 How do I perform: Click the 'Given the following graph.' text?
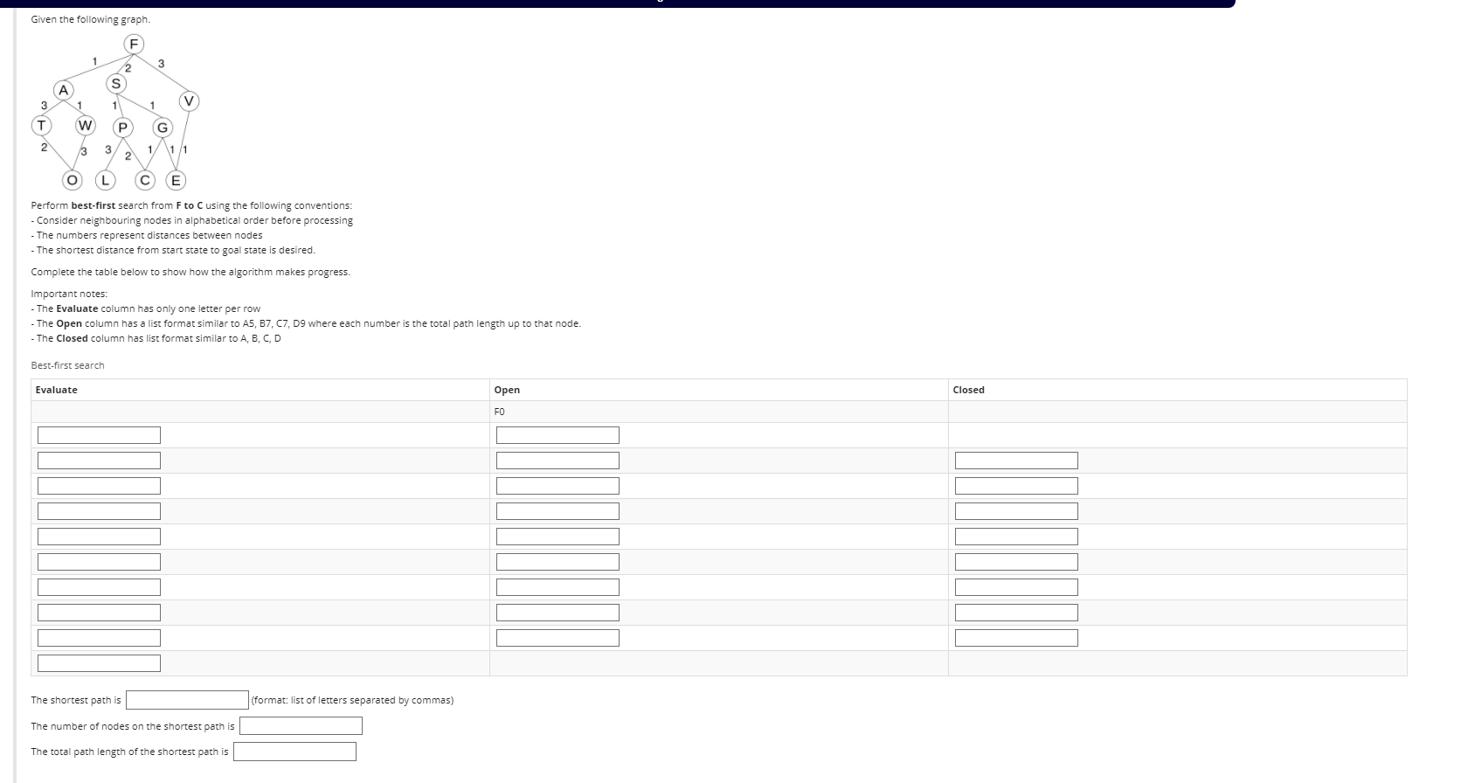(91, 19)
